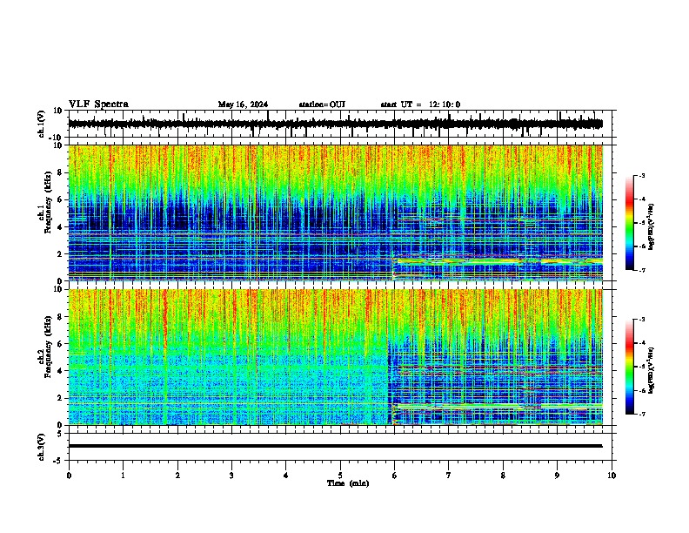Click the "-7" label below ch.2 color bar

point(641,414)
